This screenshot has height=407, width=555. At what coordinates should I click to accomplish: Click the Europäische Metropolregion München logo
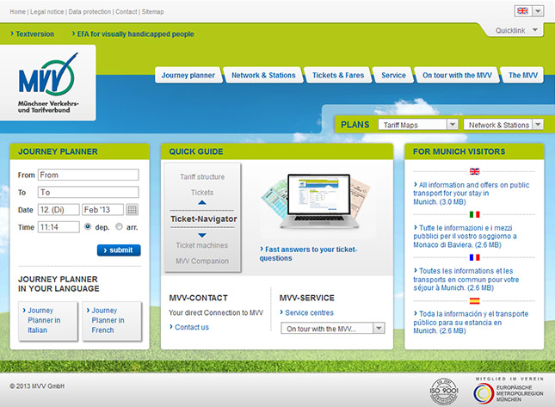[509, 391]
